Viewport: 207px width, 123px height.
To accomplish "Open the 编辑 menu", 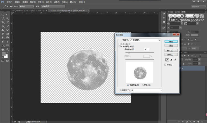I will [17, 2].
